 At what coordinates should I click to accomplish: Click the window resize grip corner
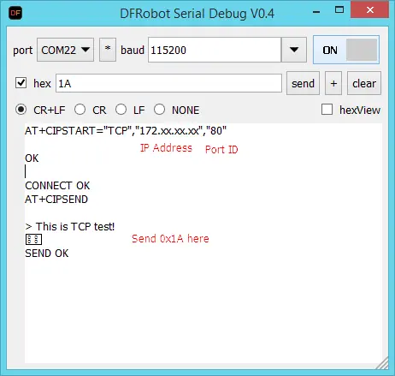point(382,364)
